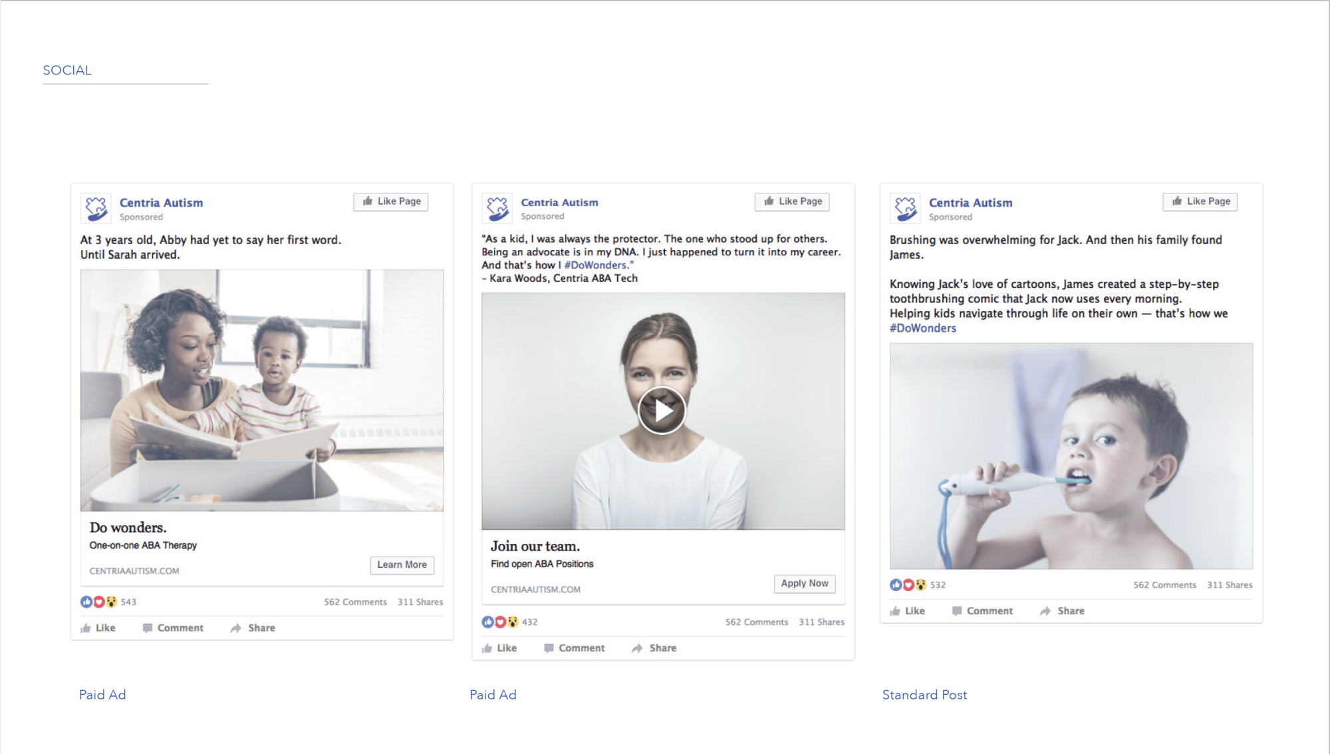Click Like Page button on Kara Woods post
This screenshot has width=1330, height=754.
point(792,201)
